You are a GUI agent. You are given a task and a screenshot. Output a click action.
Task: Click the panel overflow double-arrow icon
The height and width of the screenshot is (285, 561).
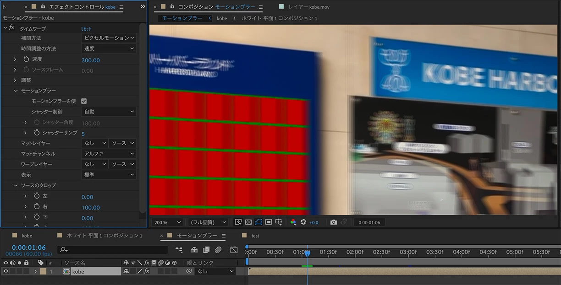pyautogui.click(x=143, y=6)
